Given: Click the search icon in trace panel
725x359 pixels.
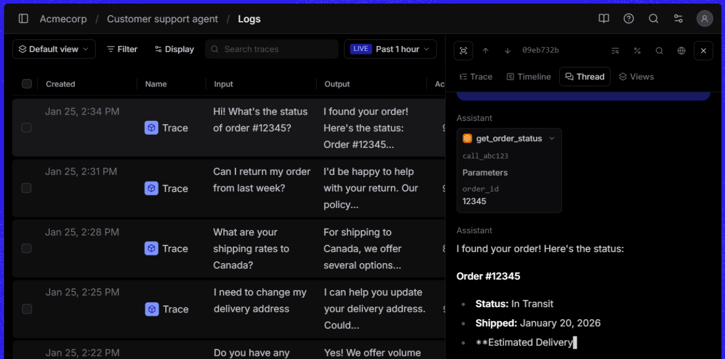Looking at the screenshot, I should click(659, 50).
